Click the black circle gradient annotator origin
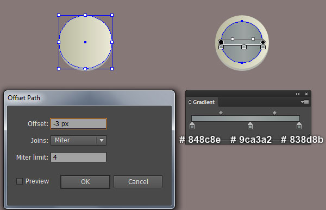326x210 pixels. [x=221, y=42]
